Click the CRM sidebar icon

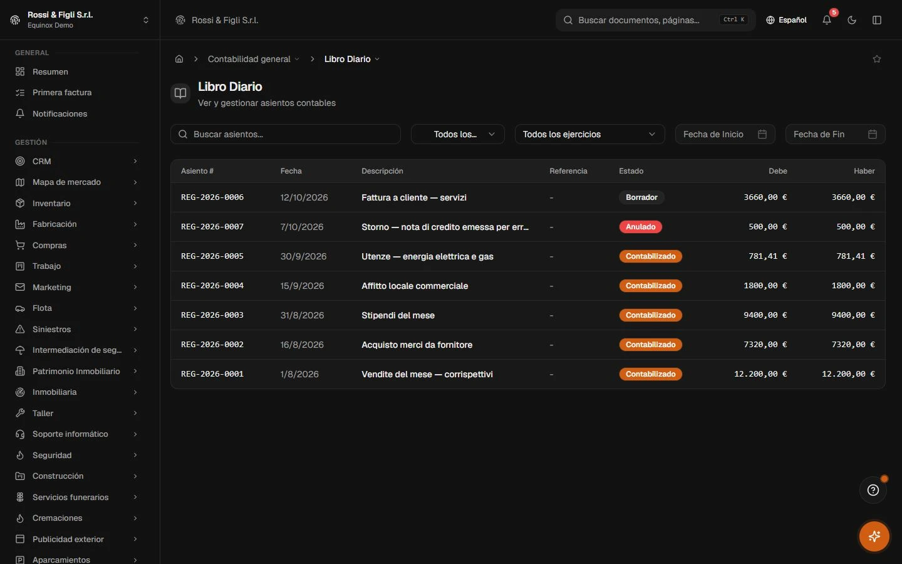(x=20, y=162)
